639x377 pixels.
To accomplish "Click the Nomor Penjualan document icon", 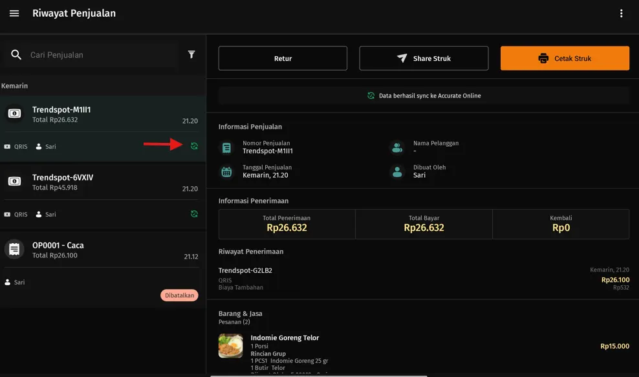I will (x=226, y=148).
